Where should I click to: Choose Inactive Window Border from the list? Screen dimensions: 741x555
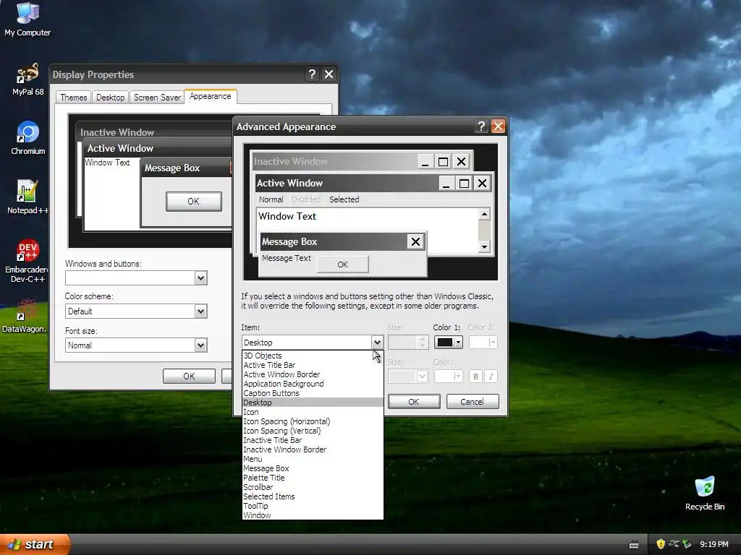click(x=313, y=449)
